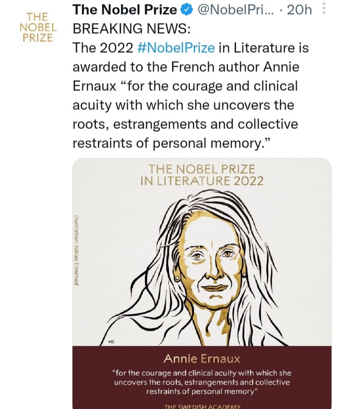
Task: Click The Nobel Prize account name
Action: (124, 10)
